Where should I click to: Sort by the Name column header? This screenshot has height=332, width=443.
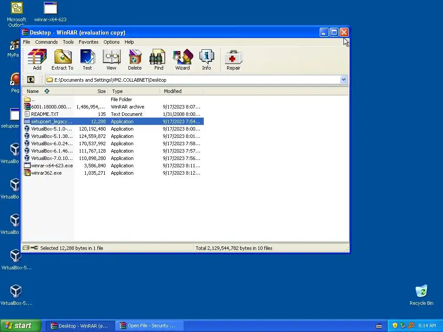(x=48, y=91)
